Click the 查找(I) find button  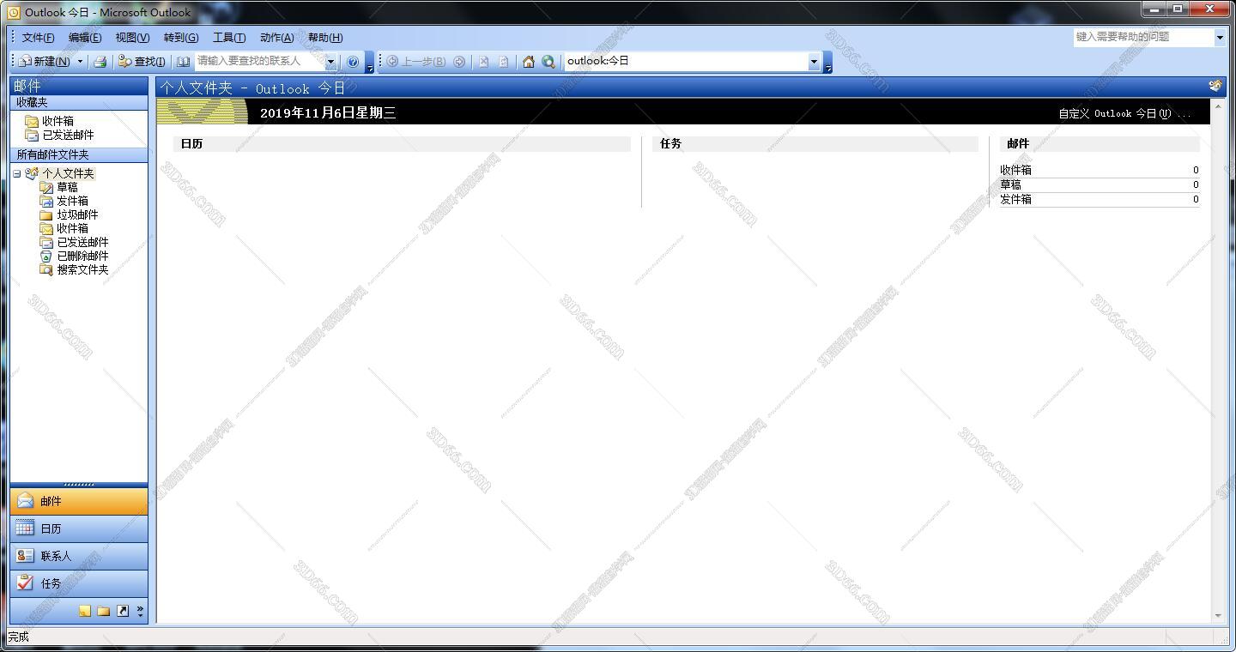142,62
